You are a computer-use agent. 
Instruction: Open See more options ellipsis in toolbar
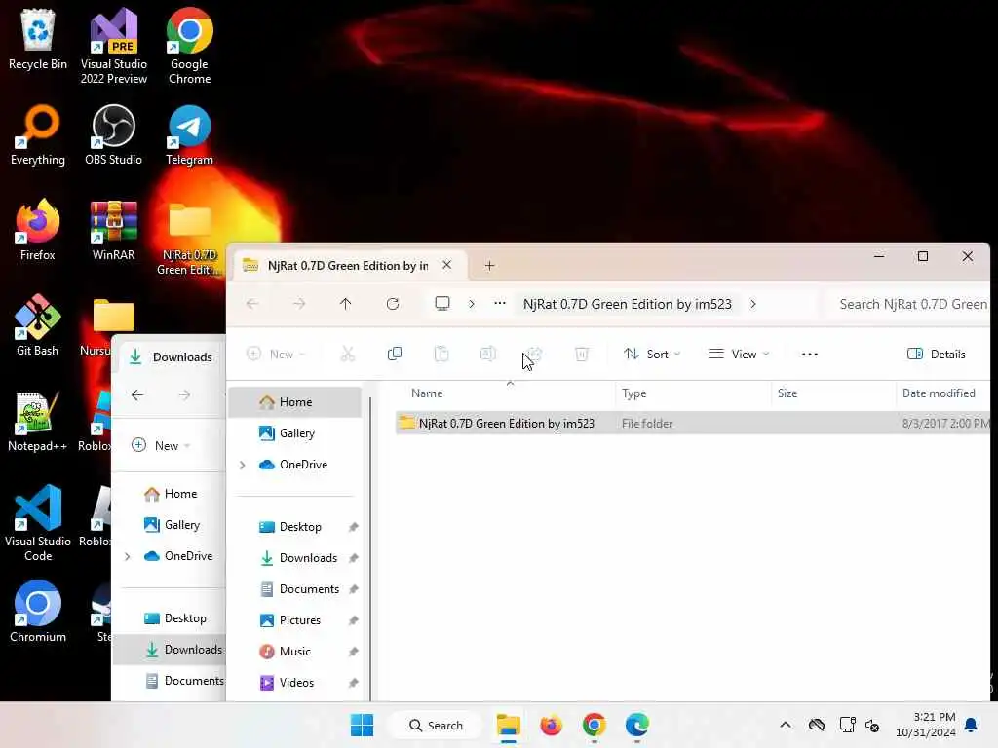(x=810, y=355)
